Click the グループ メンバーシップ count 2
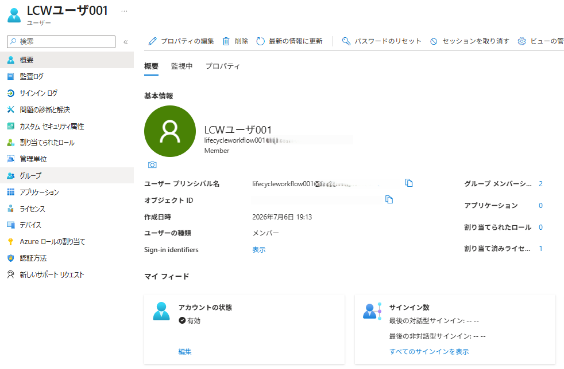The width and height of the screenshot is (564, 369). coord(540,184)
